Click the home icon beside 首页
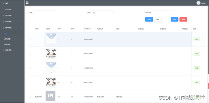 pos(4,3)
